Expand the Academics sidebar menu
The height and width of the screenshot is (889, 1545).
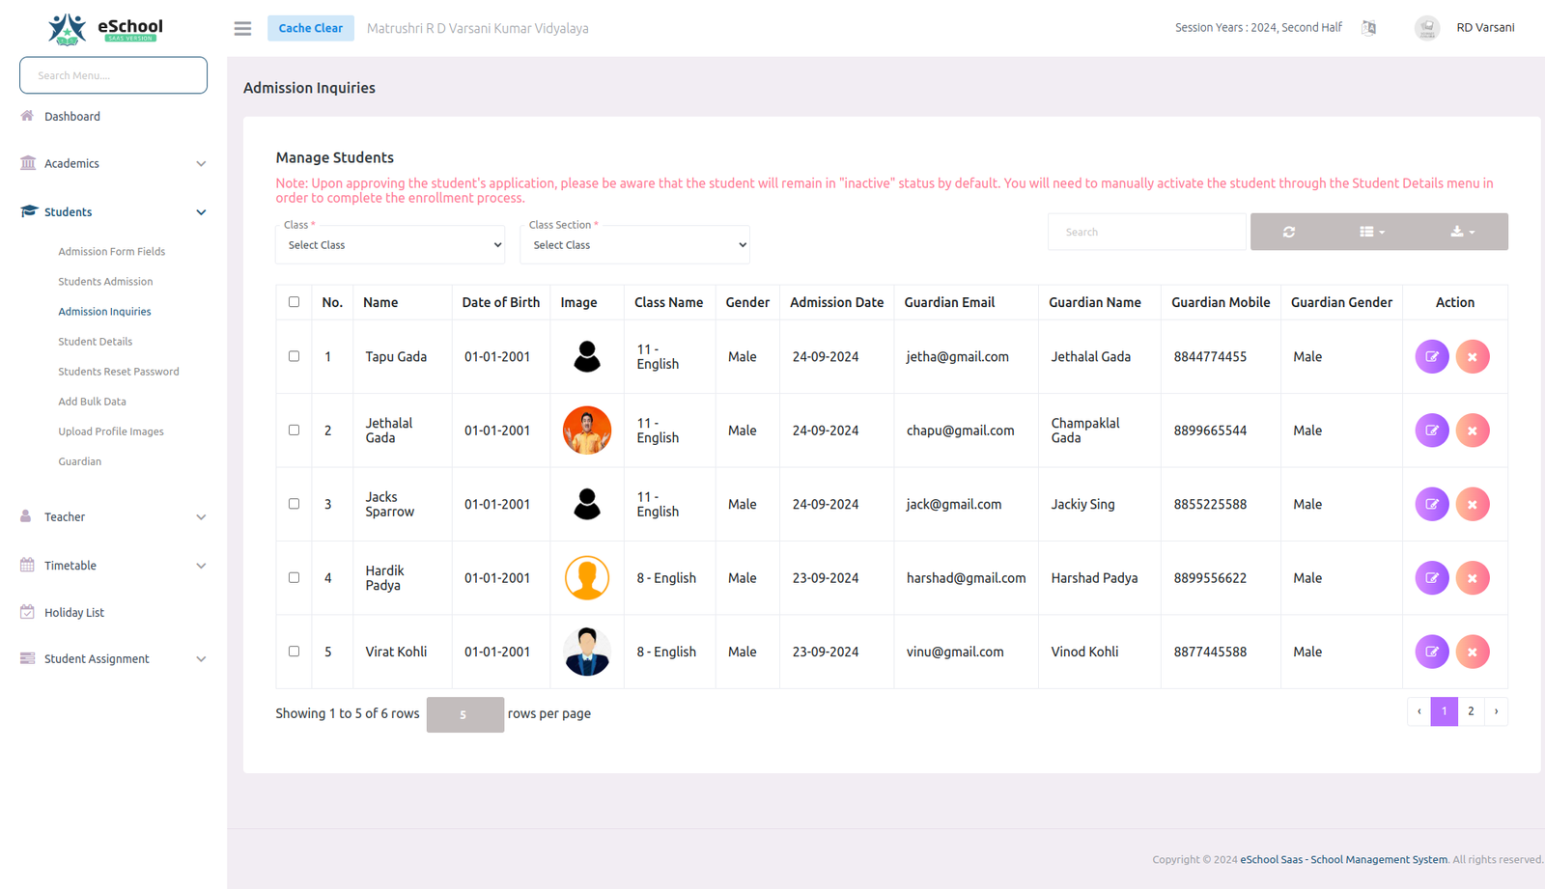click(x=113, y=164)
